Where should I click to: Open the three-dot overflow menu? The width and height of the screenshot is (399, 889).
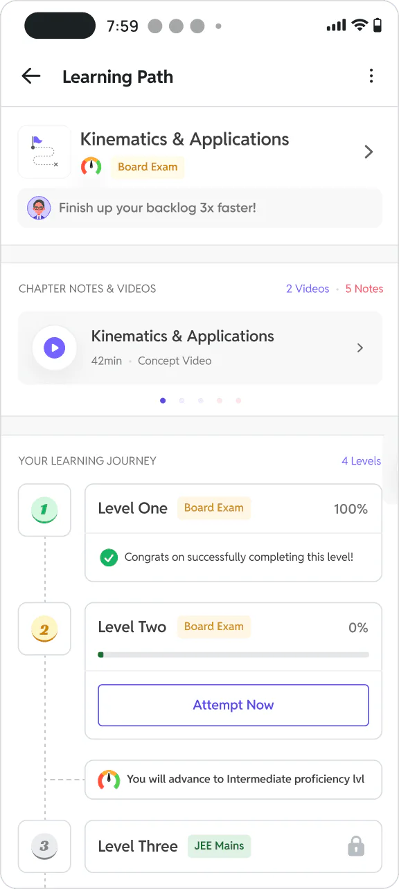click(x=371, y=76)
